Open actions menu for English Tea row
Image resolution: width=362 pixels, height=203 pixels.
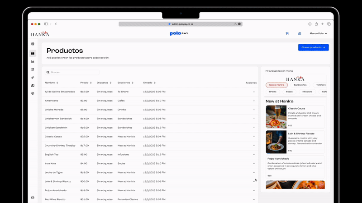pyautogui.click(x=254, y=155)
